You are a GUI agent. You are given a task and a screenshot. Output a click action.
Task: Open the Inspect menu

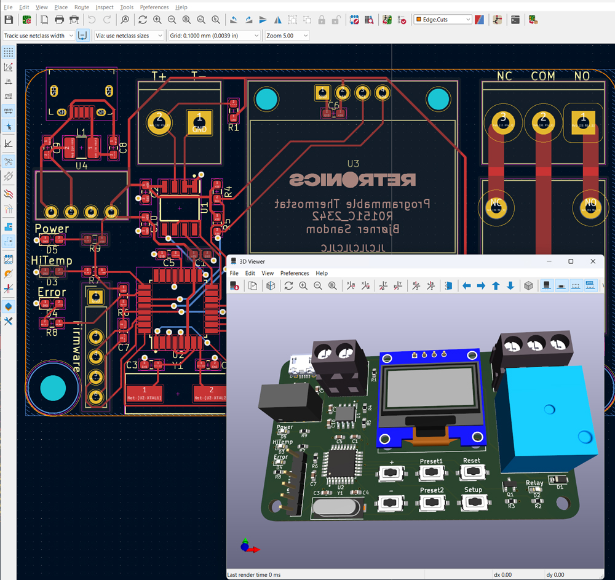point(105,7)
